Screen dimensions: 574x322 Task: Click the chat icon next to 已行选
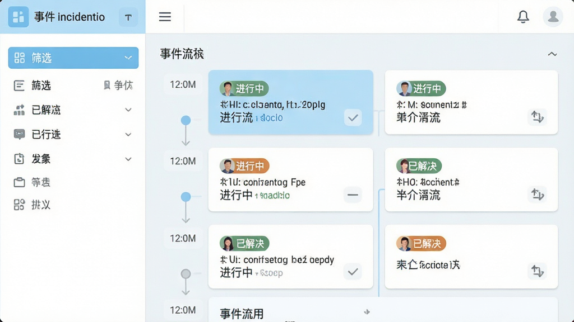click(19, 134)
